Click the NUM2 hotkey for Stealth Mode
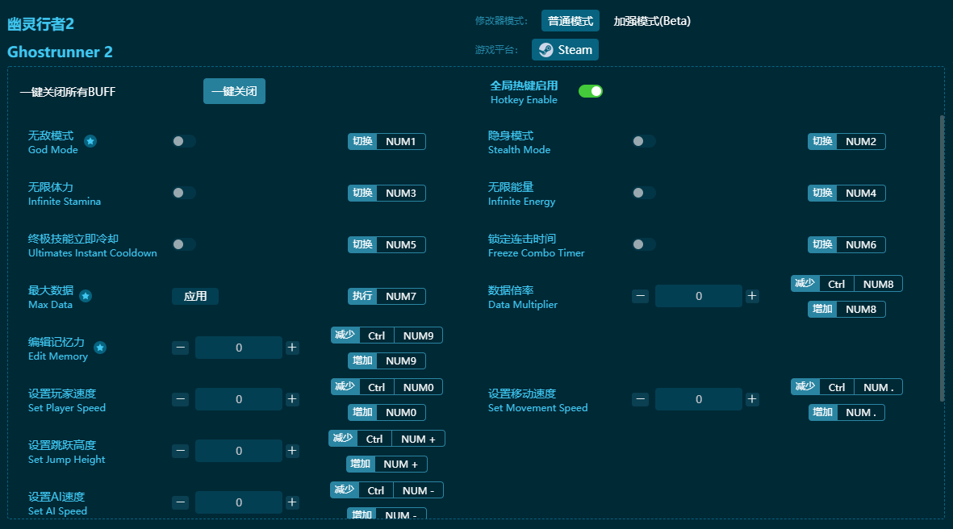 tap(846, 141)
